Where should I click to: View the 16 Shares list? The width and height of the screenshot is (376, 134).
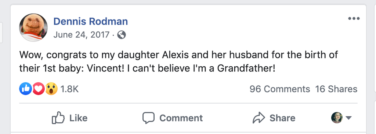tap(336, 89)
